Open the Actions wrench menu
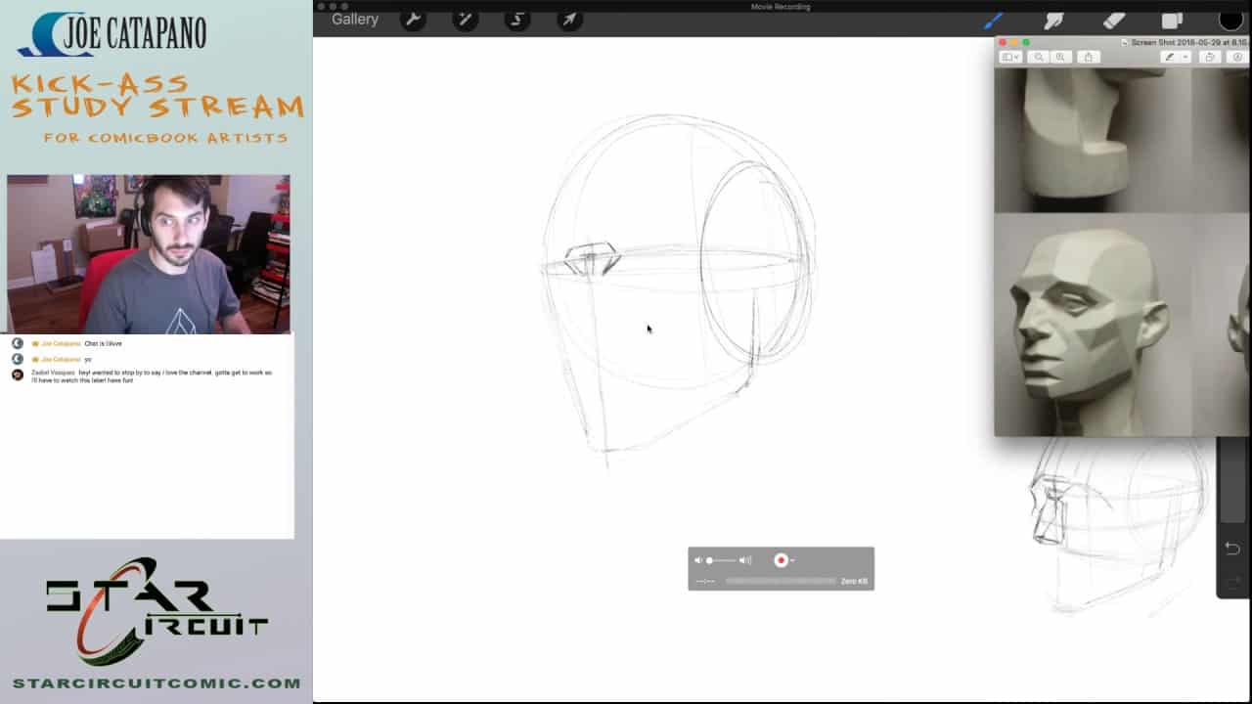 coord(413,20)
